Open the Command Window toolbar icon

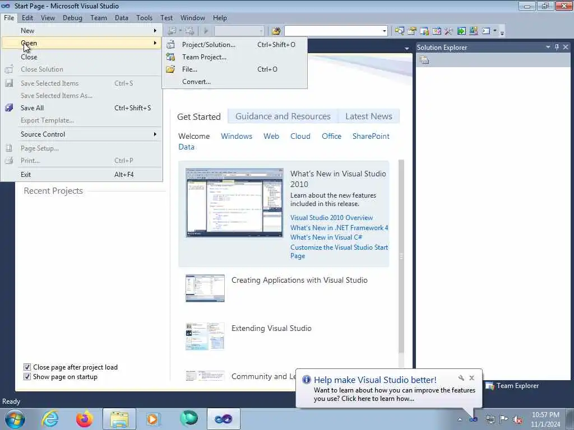[x=486, y=31]
